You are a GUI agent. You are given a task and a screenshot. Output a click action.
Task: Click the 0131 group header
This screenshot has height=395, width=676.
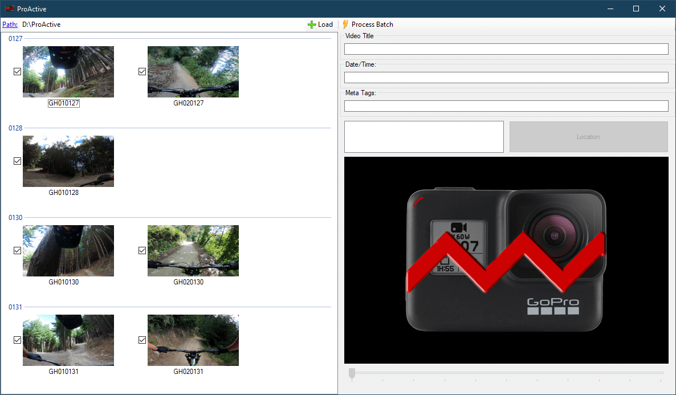pos(15,307)
